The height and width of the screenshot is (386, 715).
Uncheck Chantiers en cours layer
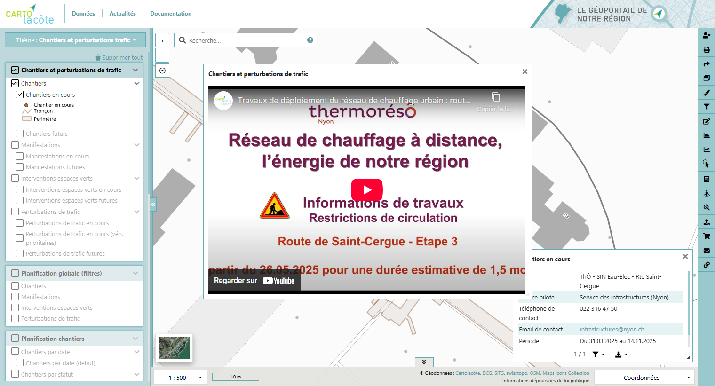20,95
